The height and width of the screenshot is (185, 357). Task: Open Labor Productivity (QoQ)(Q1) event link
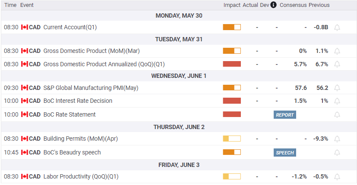click(x=81, y=176)
